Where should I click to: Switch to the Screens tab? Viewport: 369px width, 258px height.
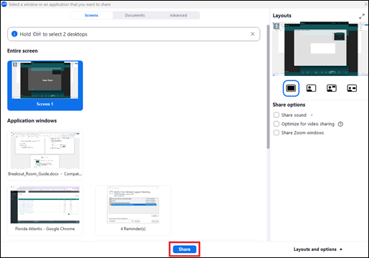(92, 15)
